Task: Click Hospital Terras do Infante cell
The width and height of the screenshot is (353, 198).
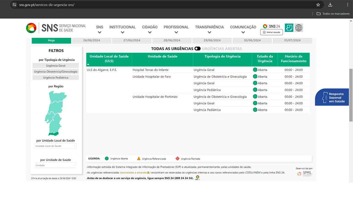Action: point(150,70)
